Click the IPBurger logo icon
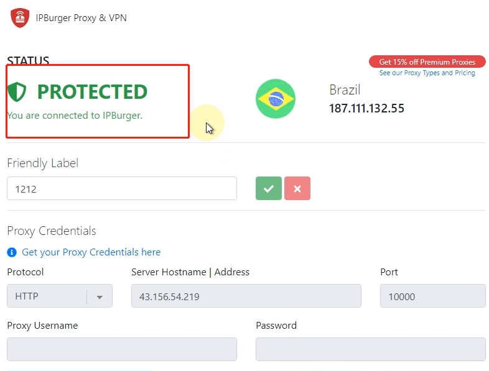 pos(21,18)
